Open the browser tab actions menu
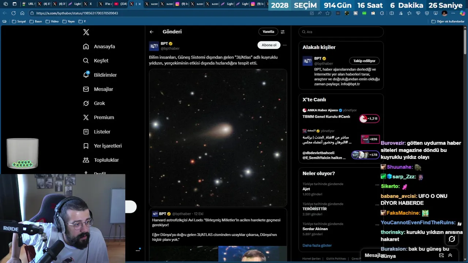The width and height of the screenshot is (468, 263). 14,4
